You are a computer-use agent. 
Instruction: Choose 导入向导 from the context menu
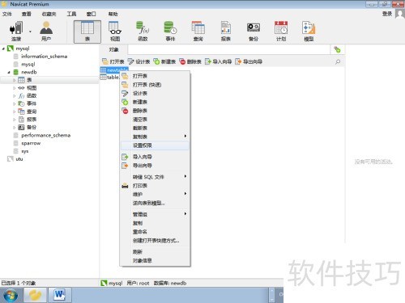tap(155, 157)
